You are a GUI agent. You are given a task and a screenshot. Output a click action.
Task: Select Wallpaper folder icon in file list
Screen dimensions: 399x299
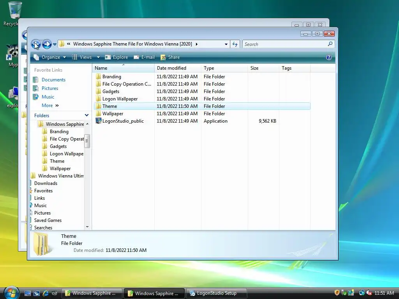click(x=99, y=113)
